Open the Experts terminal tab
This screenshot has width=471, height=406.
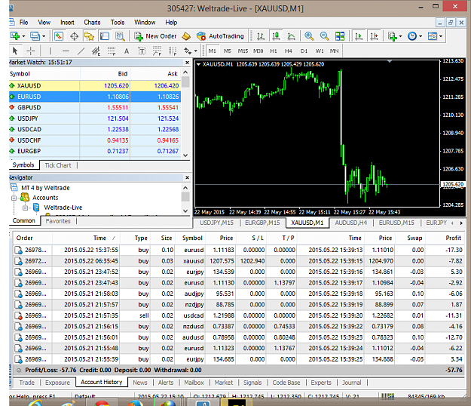click(321, 383)
